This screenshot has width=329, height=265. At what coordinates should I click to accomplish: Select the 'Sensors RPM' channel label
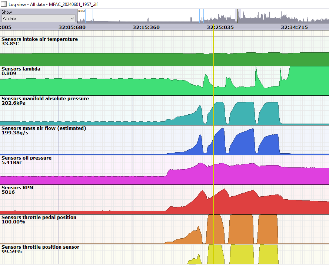(17, 188)
